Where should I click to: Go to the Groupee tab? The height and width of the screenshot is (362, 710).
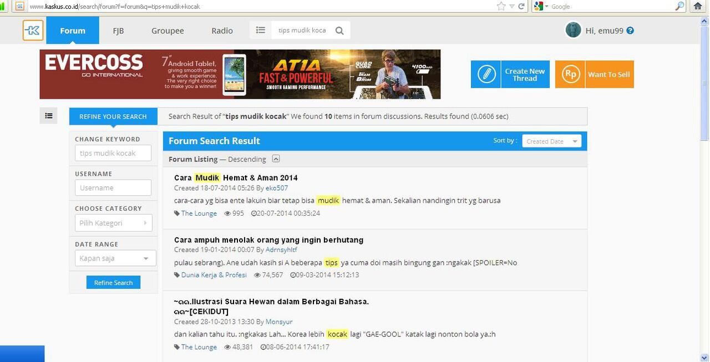coord(168,30)
